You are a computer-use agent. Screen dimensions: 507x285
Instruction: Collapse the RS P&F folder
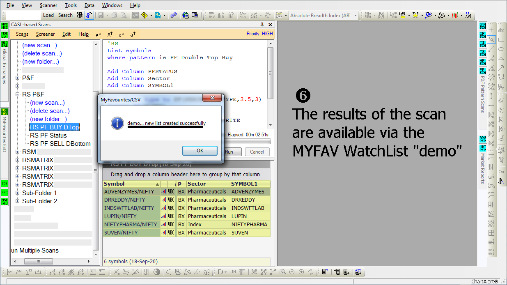[17, 94]
